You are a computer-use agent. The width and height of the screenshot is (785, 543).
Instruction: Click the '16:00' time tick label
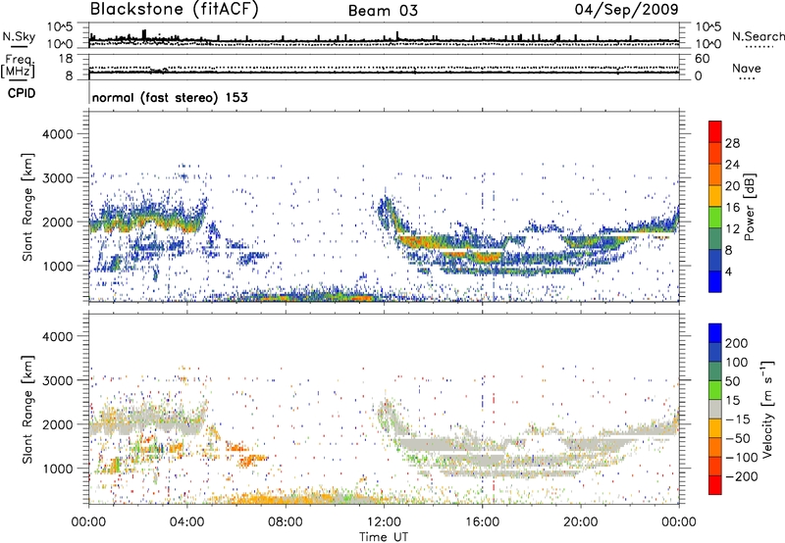(x=482, y=522)
